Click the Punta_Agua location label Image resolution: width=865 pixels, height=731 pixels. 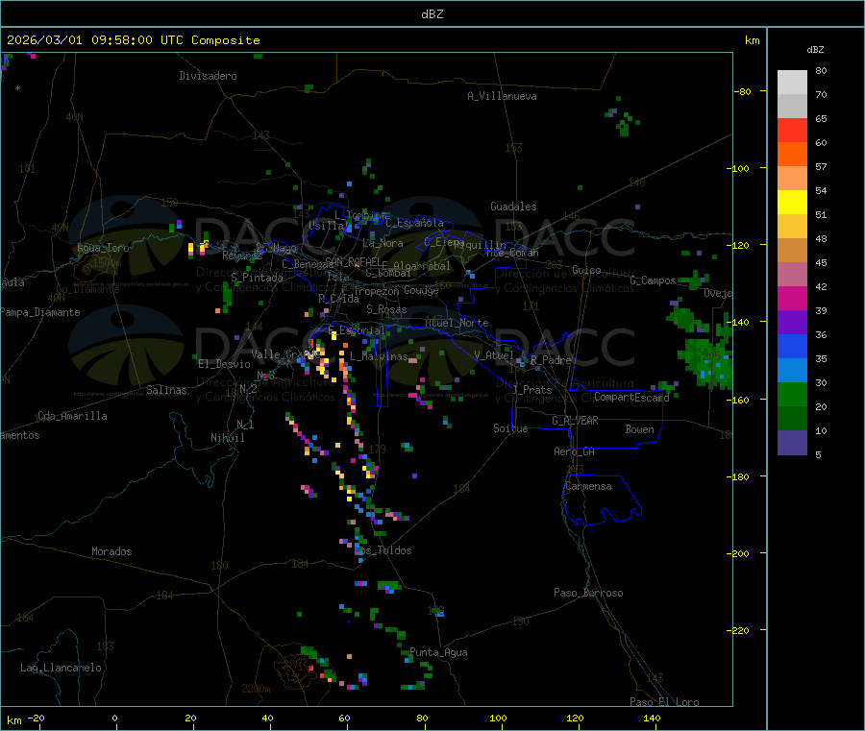(x=438, y=652)
